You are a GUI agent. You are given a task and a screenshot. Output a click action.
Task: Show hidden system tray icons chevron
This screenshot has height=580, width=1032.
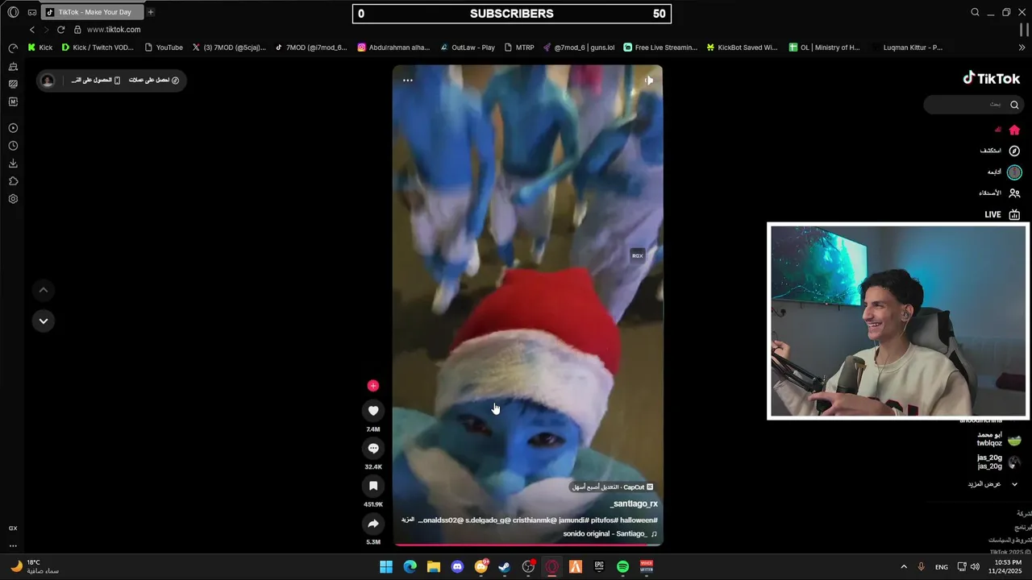pyautogui.click(x=903, y=567)
